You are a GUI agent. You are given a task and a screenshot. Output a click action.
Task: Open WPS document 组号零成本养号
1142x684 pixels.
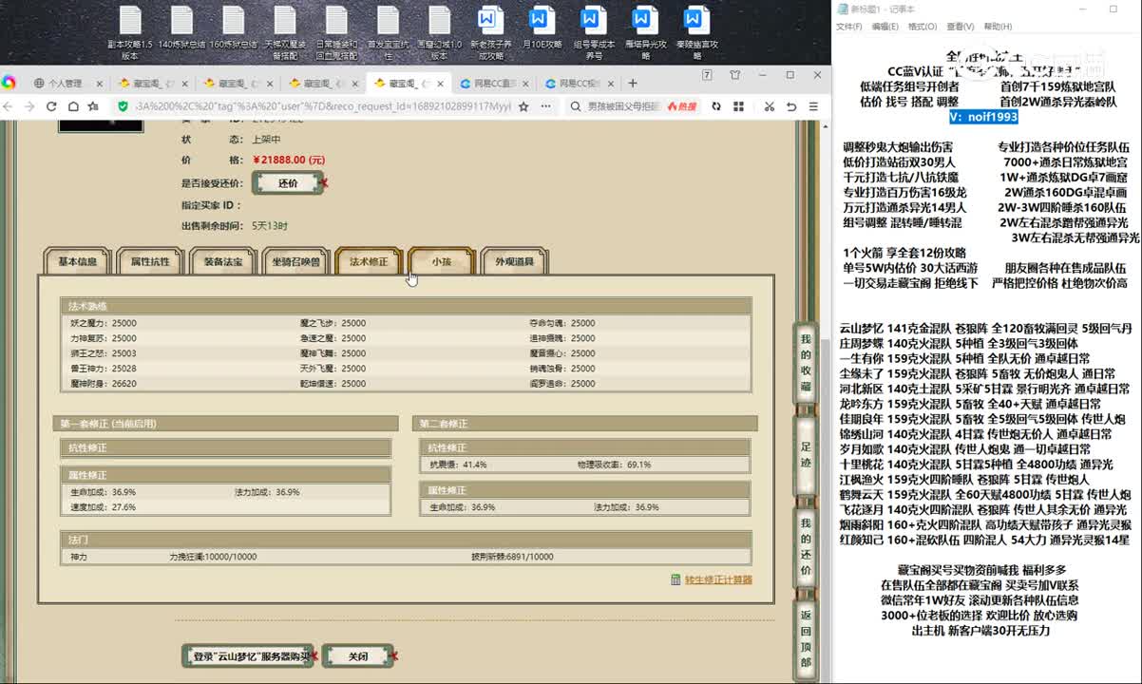coord(593,32)
